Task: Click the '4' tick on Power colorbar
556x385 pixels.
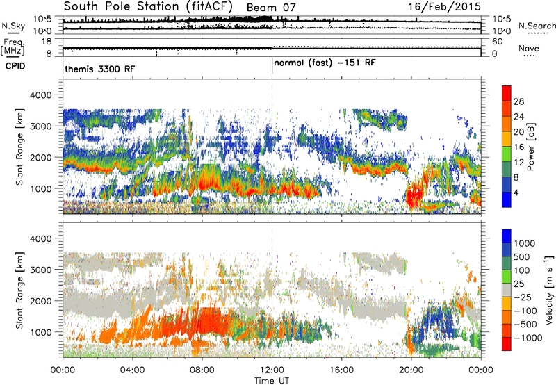Action: (516, 192)
